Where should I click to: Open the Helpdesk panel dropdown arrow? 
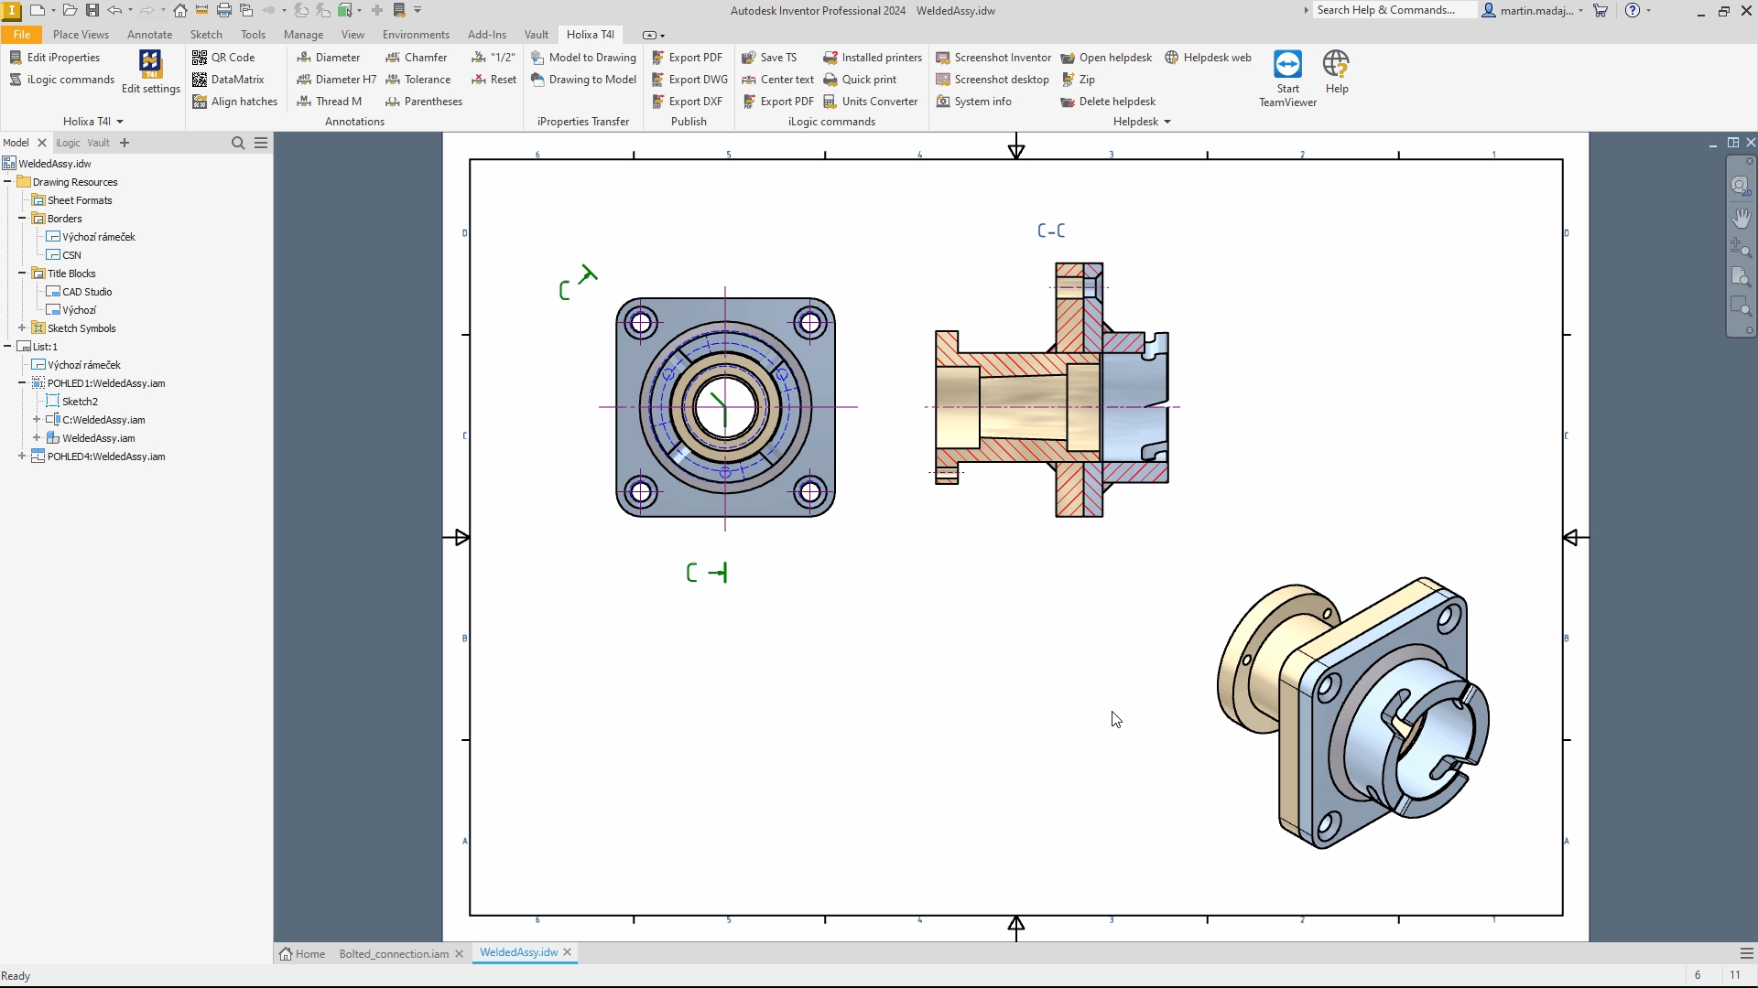[x=1167, y=122]
